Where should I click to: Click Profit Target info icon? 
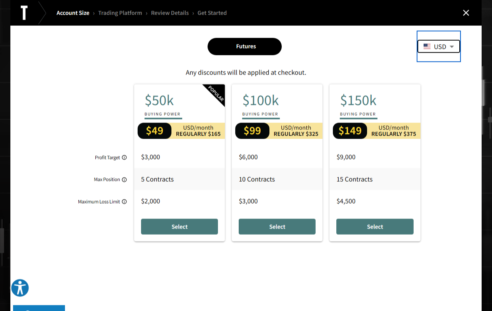coord(124,157)
